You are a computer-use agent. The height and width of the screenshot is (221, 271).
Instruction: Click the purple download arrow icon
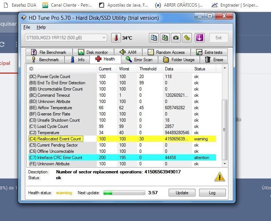click(199, 38)
